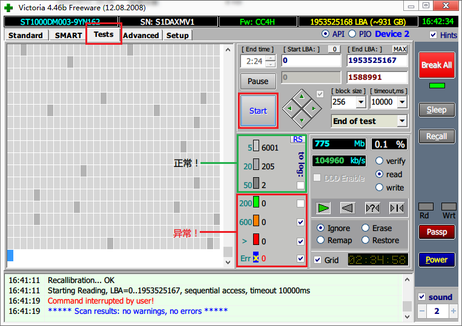Switch to the Tests tab
Viewport: 462px width, 326px height.
[104, 34]
